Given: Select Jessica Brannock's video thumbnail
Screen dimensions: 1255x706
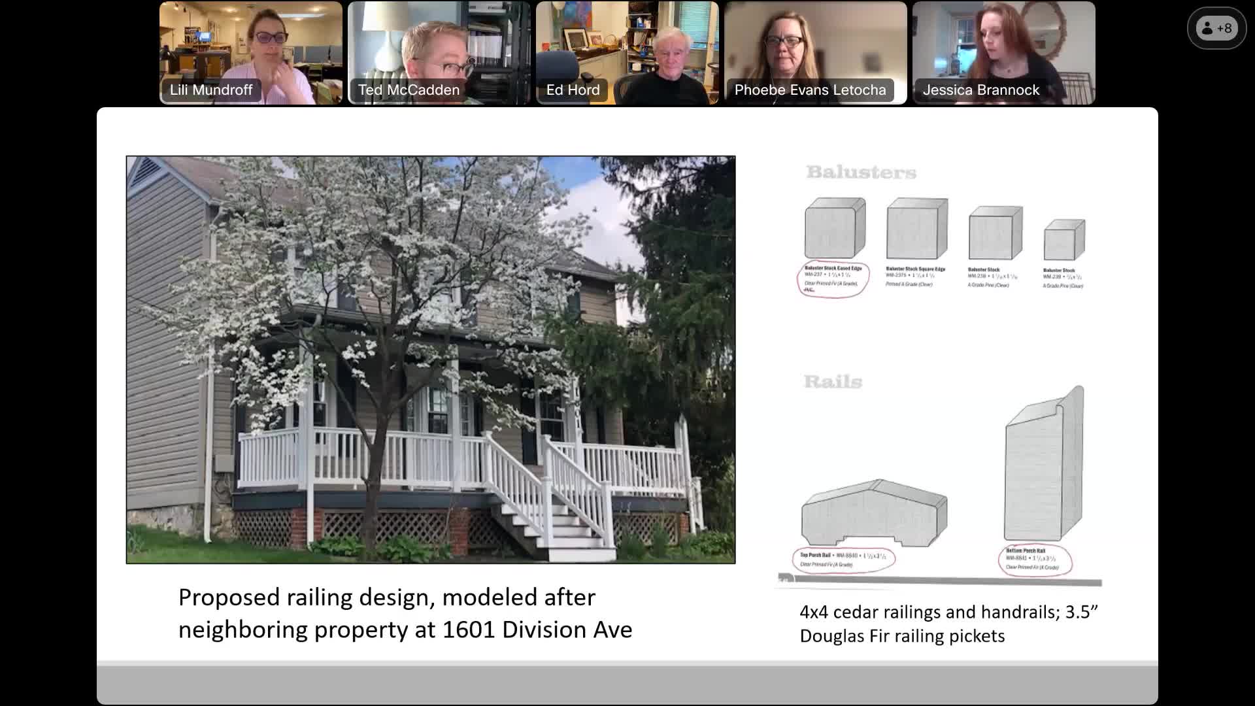Looking at the screenshot, I should click(x=1003, y=46).
